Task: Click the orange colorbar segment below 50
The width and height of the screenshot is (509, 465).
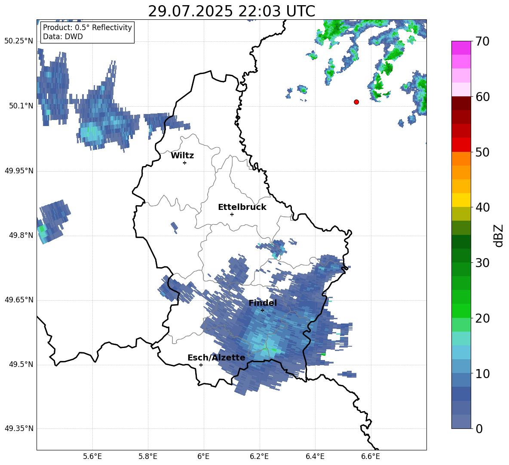Action: (461, 159)
